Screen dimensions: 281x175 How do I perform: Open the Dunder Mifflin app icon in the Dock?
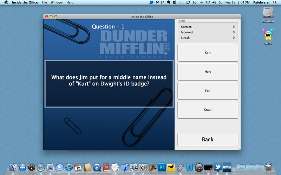227,167
